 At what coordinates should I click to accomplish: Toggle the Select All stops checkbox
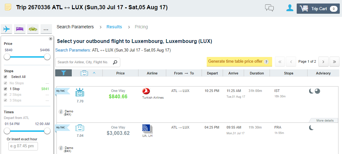5,77
